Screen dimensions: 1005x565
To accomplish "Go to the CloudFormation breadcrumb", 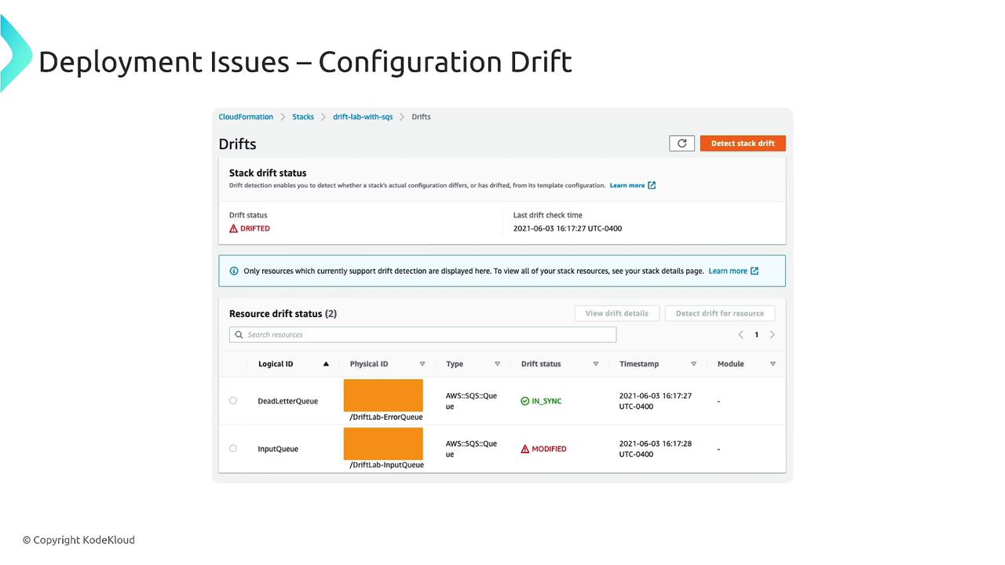I will 246,117.
